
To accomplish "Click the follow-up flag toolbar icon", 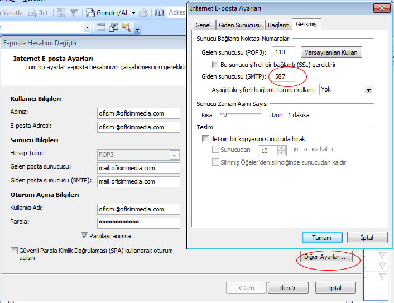I will click(74, 13).
